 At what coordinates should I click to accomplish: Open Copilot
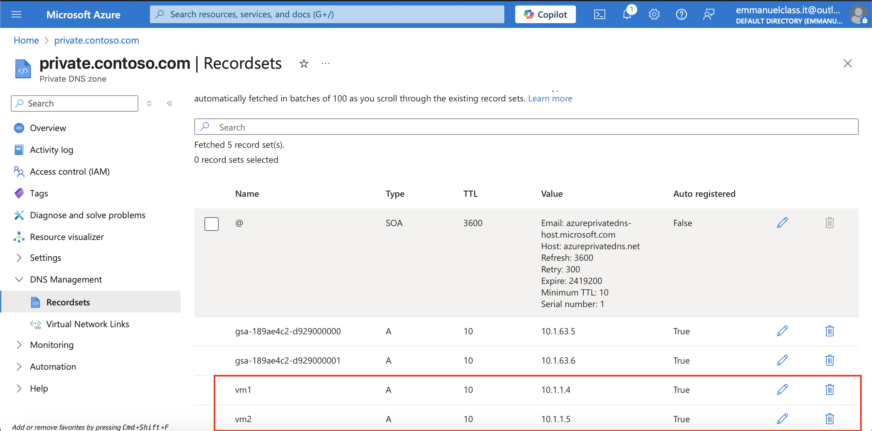point(545,14)
